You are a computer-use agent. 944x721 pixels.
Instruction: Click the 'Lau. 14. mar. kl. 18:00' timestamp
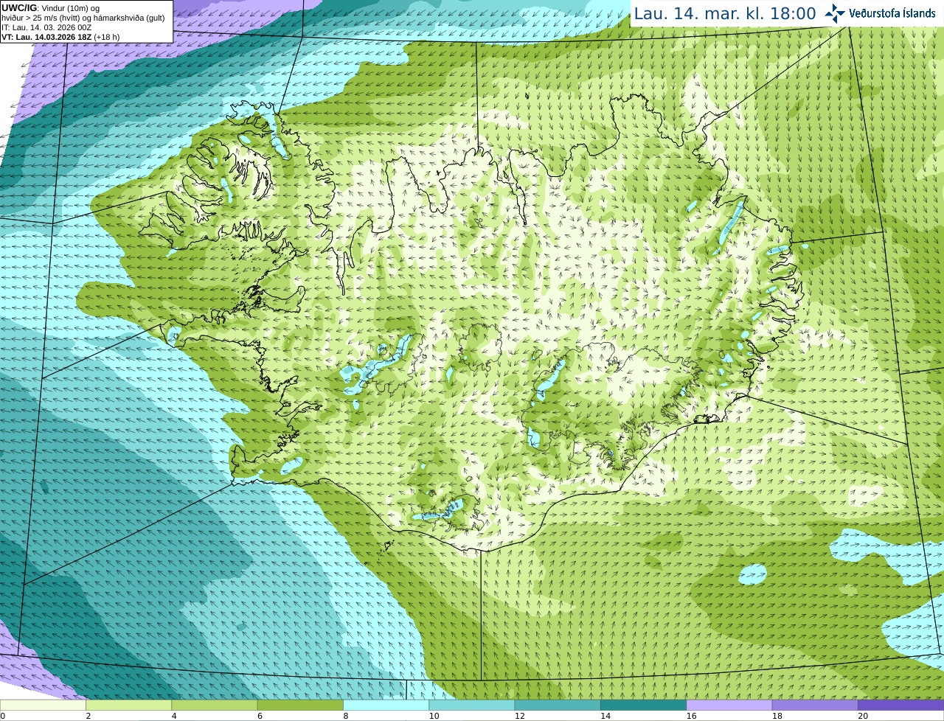click(x=725, y=13)
